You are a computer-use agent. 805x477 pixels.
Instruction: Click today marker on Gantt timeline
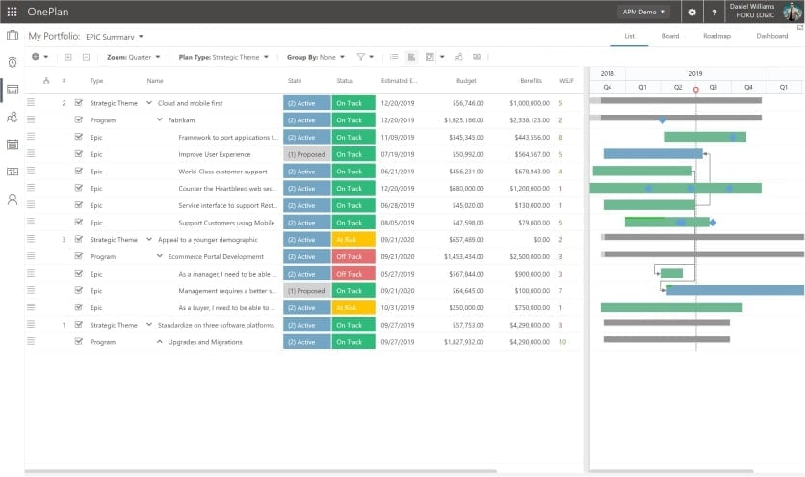click(x=695, y=90)
